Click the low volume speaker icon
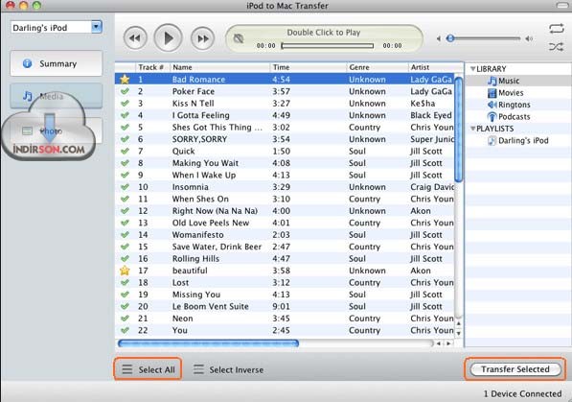Viewport: 572px width, 402px height. pyautogui.click(x=439, y=38)
